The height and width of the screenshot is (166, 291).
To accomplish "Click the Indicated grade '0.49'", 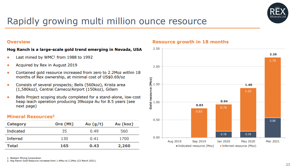I will tap(94, 131).
